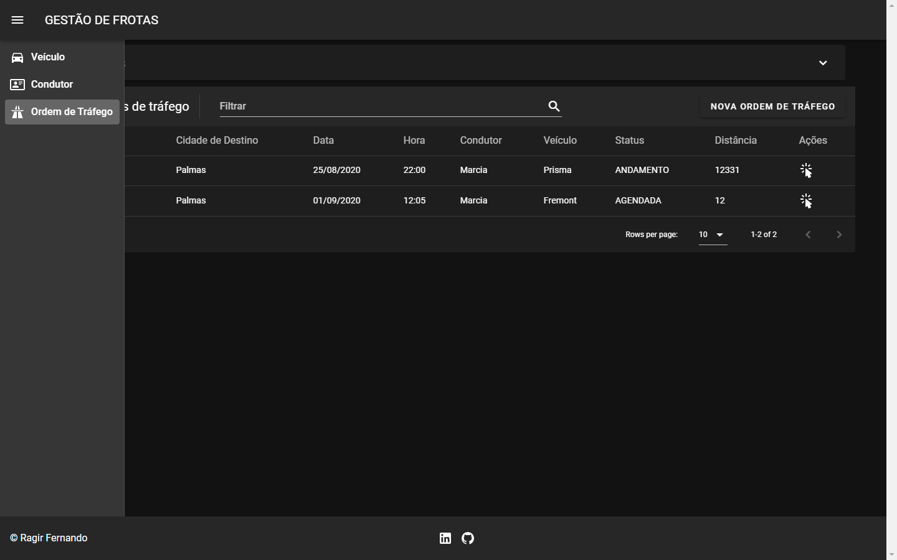Screen dimensions: 897x560
Task: Select the ANDAMENTO status cell
Action: coord(642,170)
